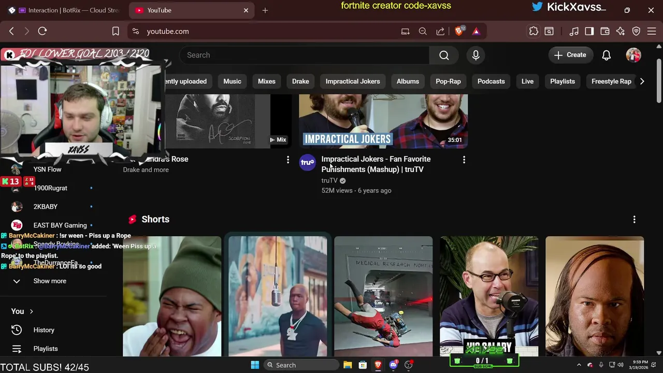Open the Short with the silver microphone
The width and height of the screenshot is (663, 373).
point(278,296)
